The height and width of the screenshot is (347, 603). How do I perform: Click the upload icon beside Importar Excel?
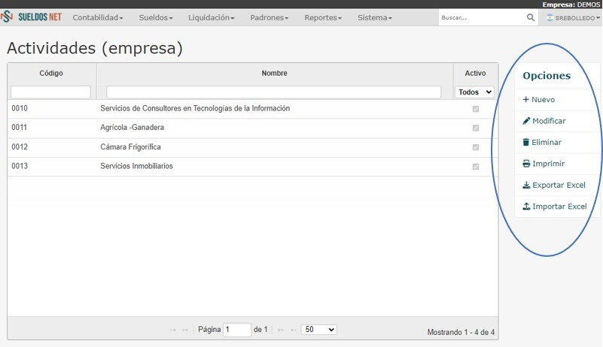[526, 207]
